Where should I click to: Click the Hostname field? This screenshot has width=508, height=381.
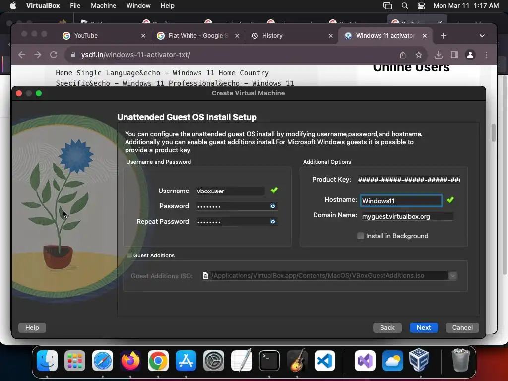[x=401, y=201]
